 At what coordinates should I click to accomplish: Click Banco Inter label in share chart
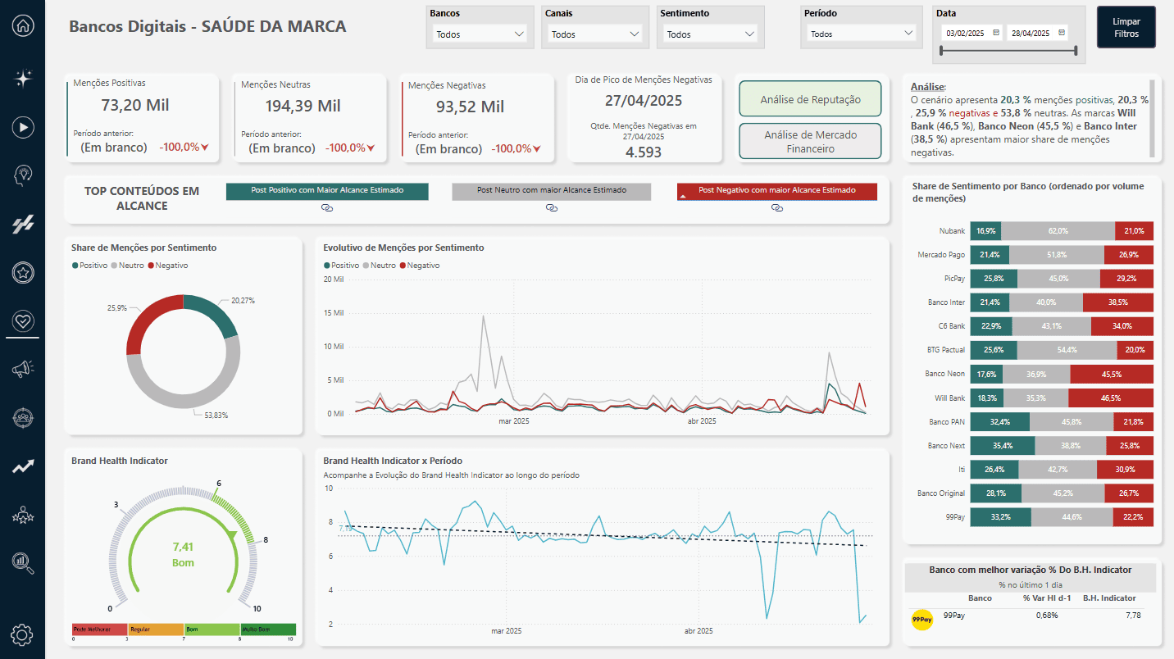click(x=946, y=302)
